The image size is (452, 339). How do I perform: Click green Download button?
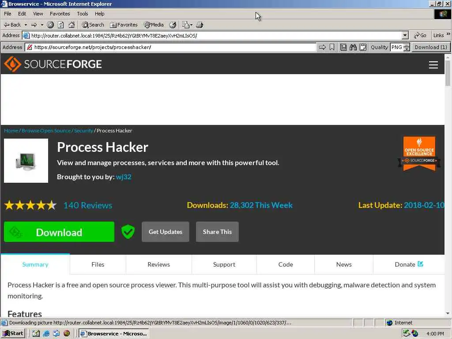59,232
